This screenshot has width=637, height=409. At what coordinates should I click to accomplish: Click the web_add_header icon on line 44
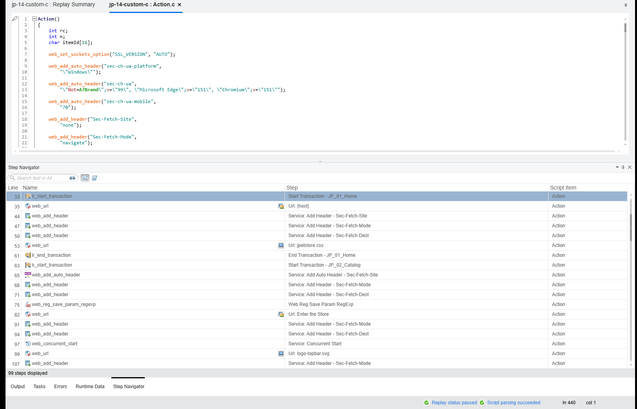pos(28,216)
